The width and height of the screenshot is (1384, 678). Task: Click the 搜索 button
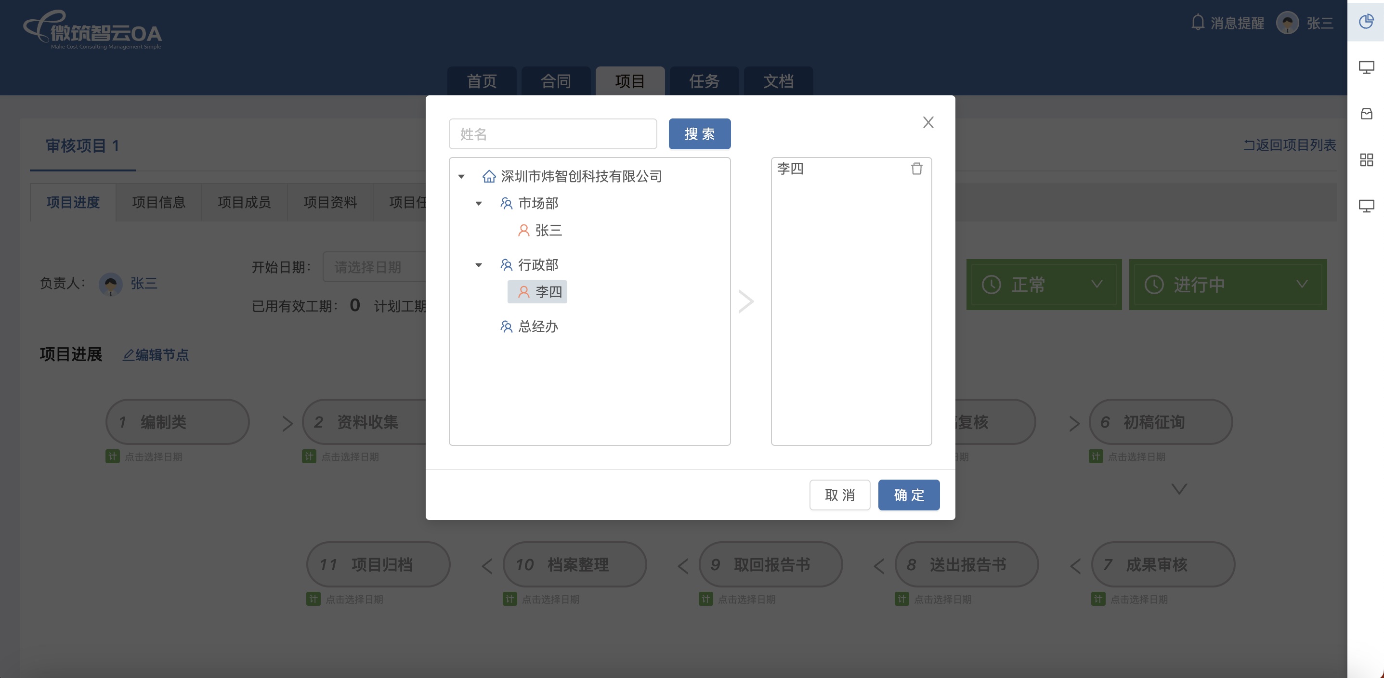[699, 134]
